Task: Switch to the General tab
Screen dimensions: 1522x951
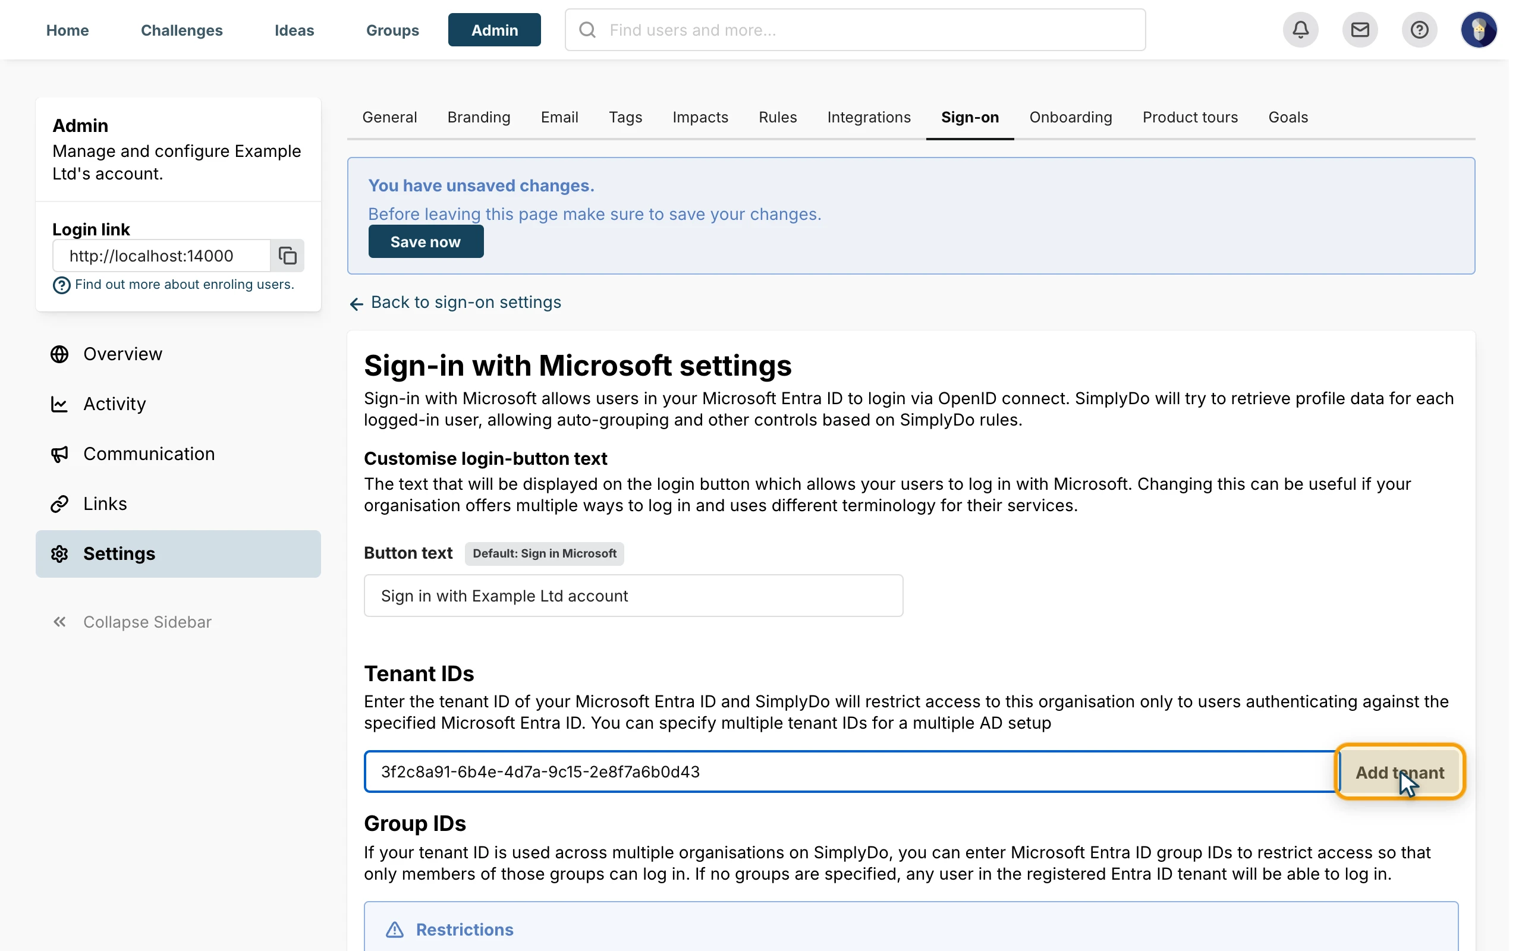Action: pyautogui.click(x=389, y=118)
